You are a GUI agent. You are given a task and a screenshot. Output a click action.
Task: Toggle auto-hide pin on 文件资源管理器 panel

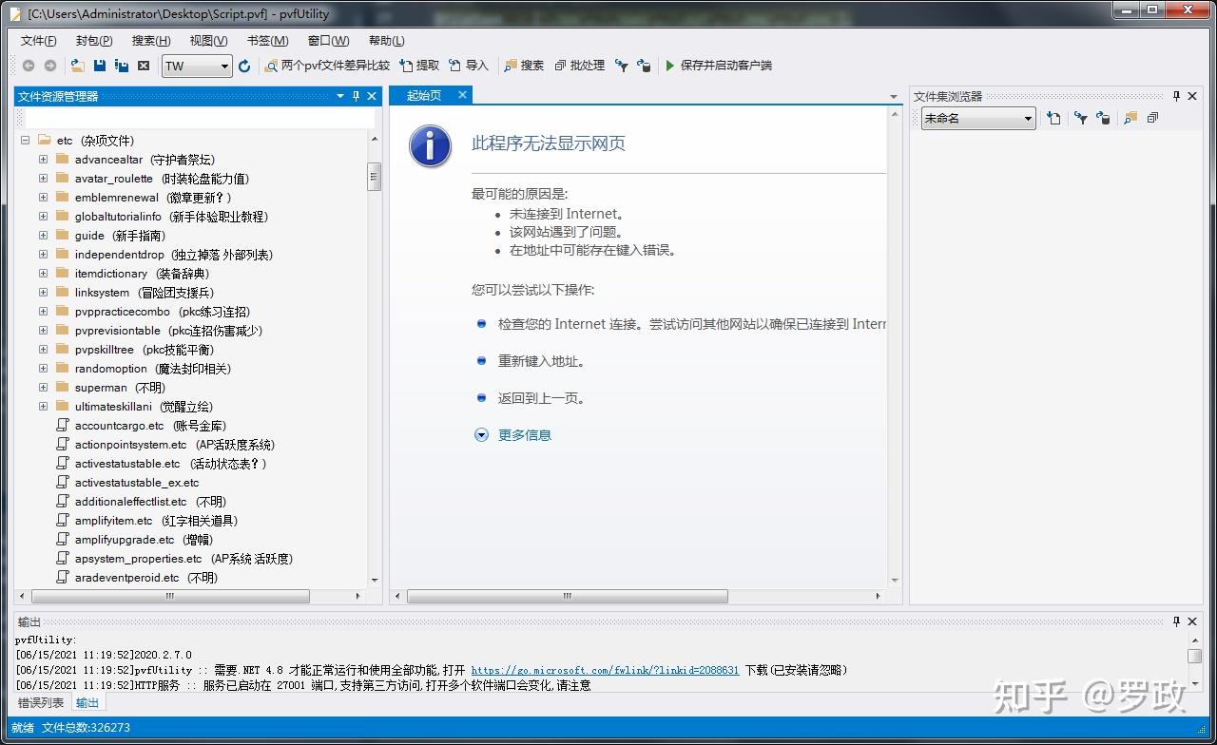tap(357, 95)
